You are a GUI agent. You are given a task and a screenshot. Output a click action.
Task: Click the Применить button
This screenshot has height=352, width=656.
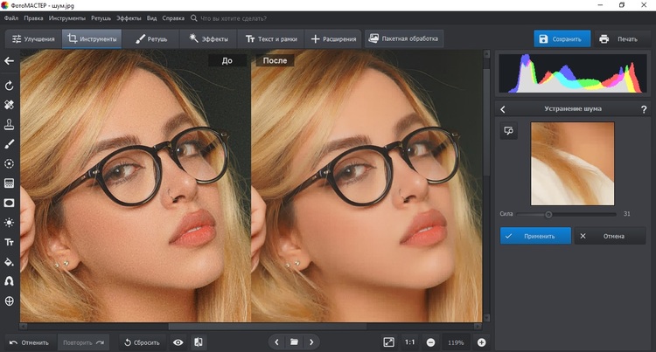pos(535,236)
